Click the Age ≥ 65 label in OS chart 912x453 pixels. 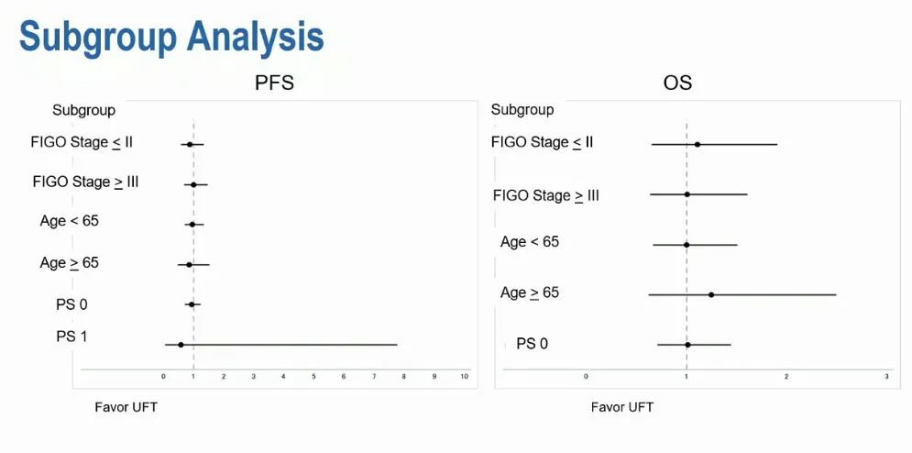[529, 293]
